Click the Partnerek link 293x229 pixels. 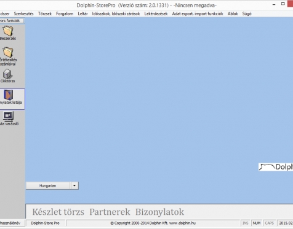click(x=110, y=212)
